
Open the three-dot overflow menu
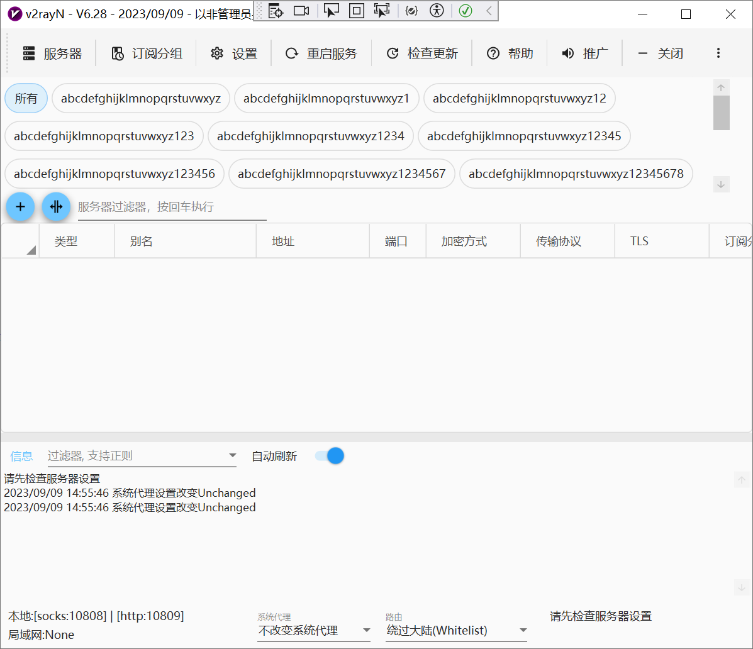pos(718,53)
